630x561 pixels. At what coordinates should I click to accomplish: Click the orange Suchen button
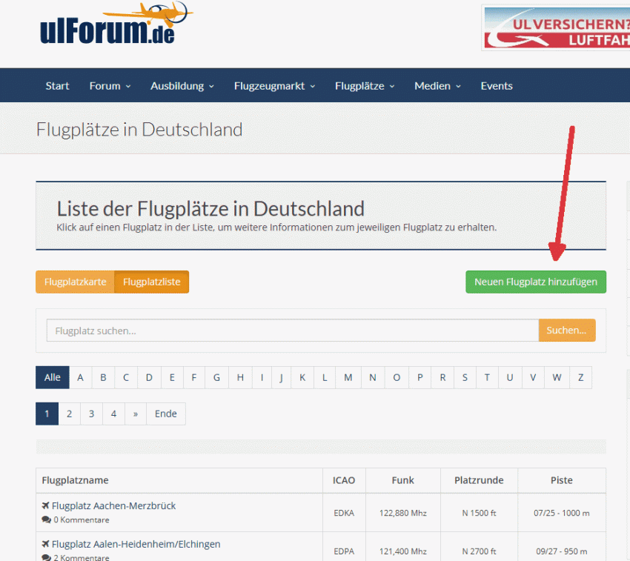566,331
